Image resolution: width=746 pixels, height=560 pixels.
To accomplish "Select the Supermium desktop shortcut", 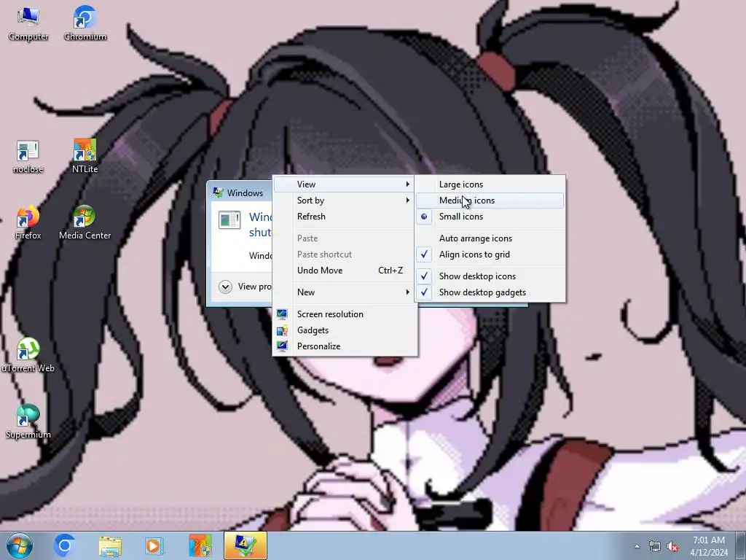I will (28, 422).
